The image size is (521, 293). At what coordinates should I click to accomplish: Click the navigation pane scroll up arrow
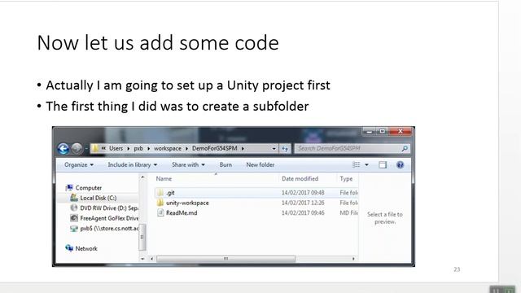142,177
